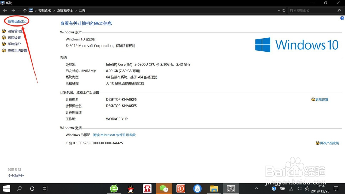The height and width of the screenshot is (194, 345).
Task: Select product ID 00326-10000-00000-AA425
Action: point(101,143)
